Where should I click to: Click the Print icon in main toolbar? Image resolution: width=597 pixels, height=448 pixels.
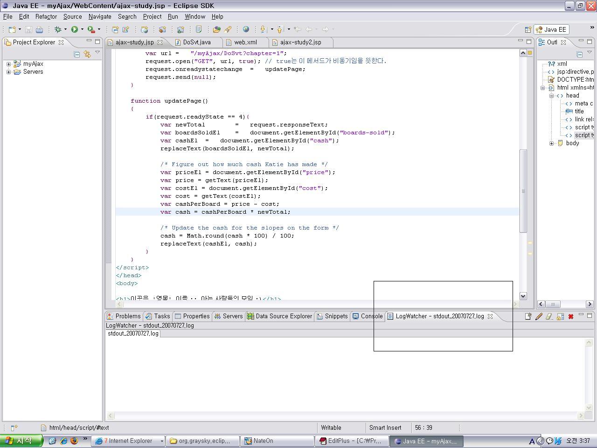[40, 29]
